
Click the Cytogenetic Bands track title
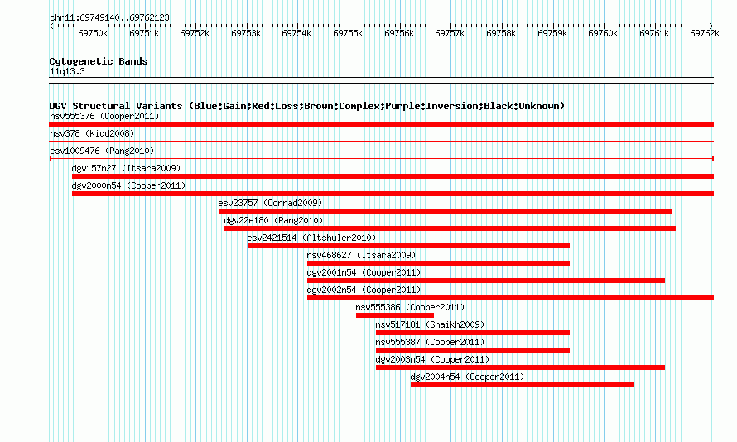[99, 61]
